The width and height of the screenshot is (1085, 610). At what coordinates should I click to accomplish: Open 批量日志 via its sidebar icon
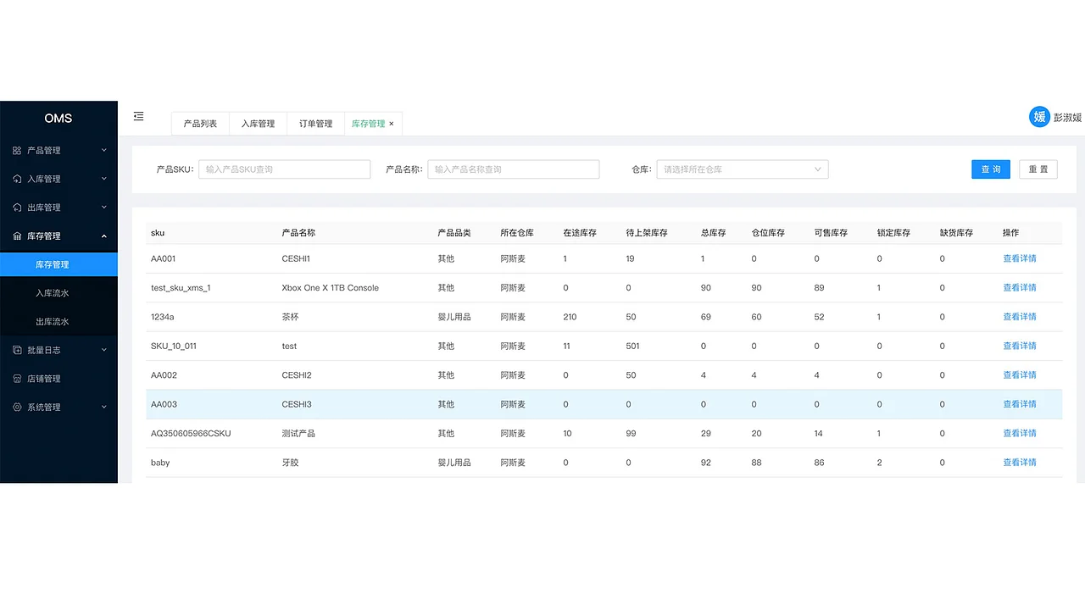(x=19, y=350)
